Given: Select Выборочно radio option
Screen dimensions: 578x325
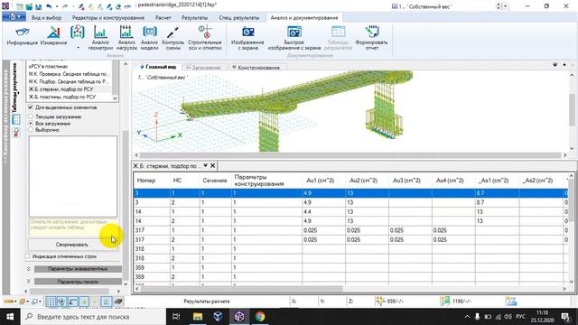Looking at the screenshot, I should 31,130.
